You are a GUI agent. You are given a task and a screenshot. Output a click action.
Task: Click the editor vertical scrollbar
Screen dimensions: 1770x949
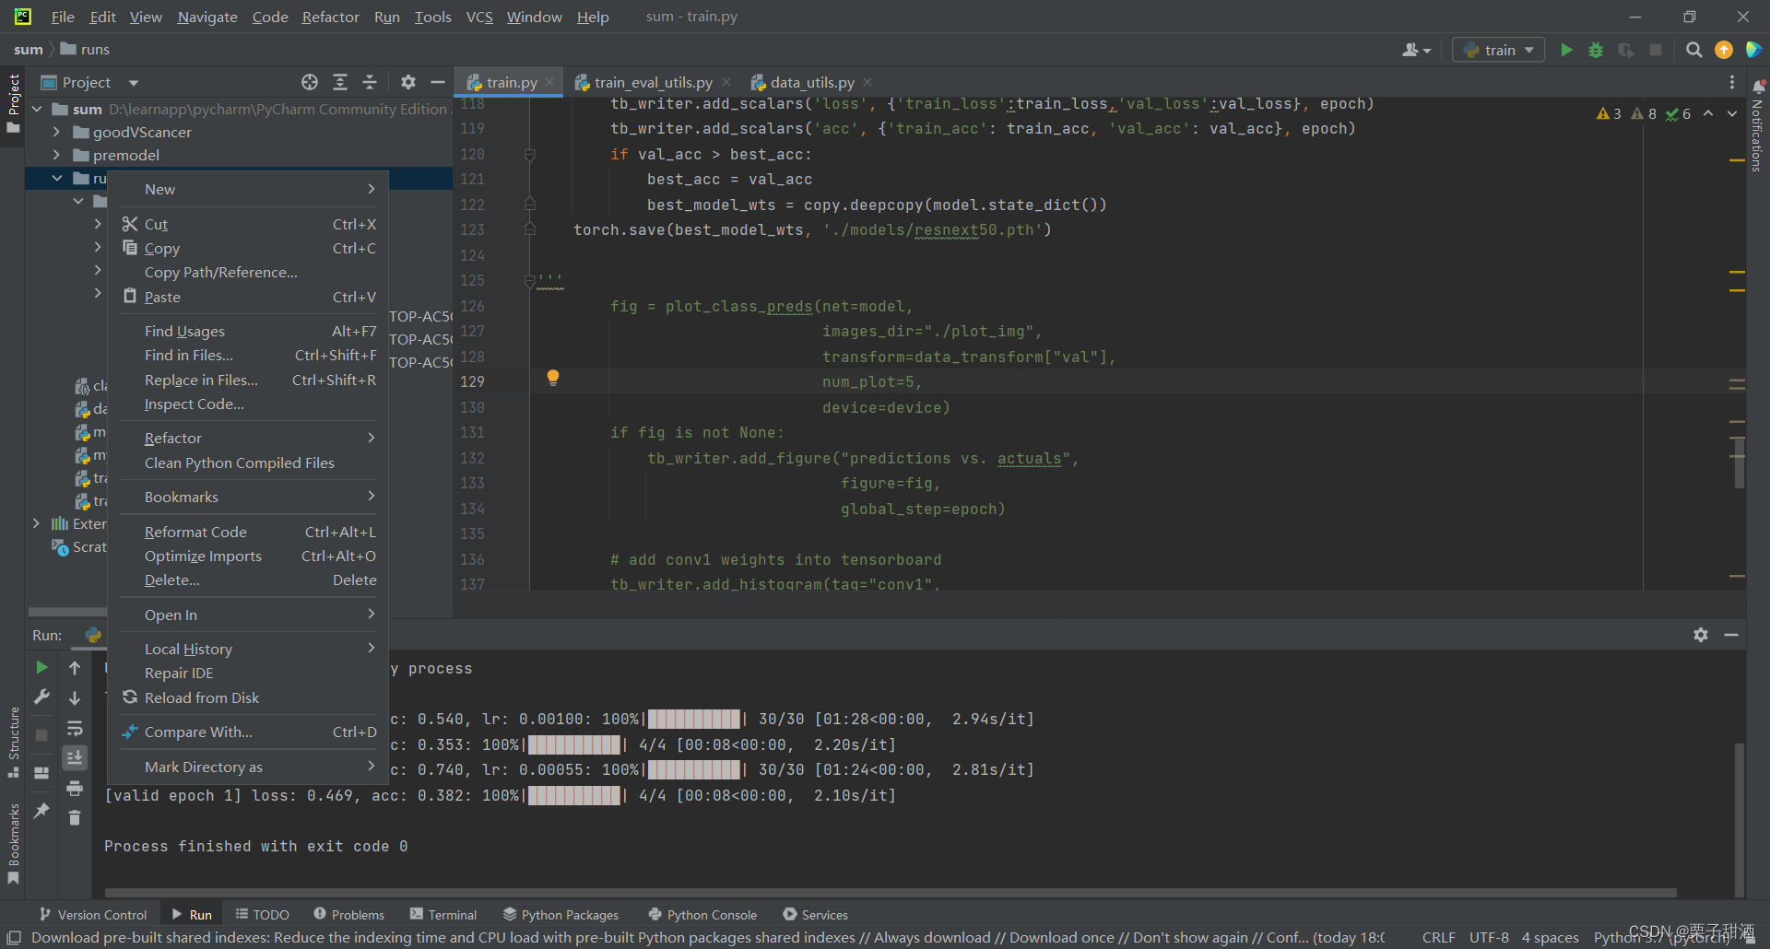[1739, 461]
